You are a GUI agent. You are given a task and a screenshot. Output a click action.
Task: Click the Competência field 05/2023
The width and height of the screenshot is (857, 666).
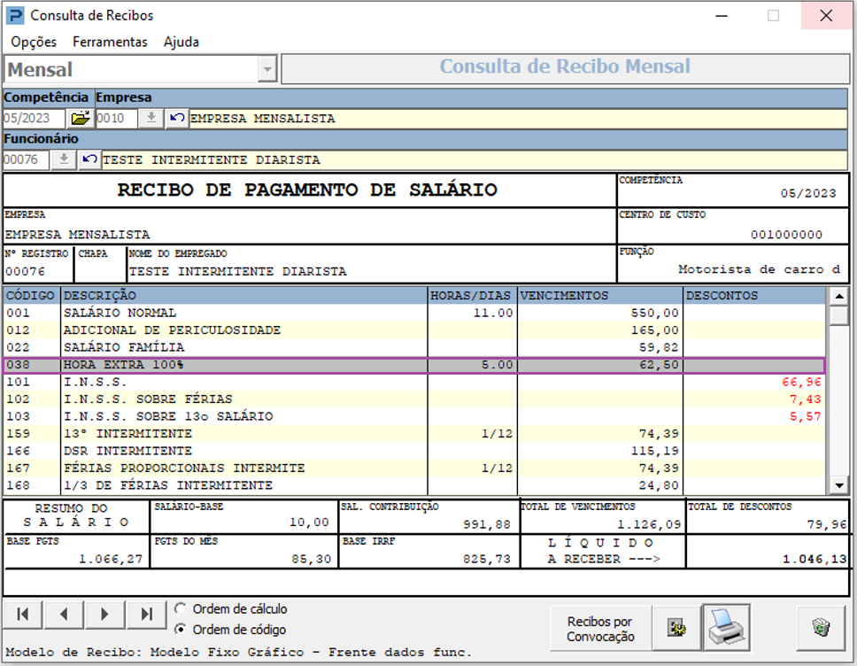point(34,118)
